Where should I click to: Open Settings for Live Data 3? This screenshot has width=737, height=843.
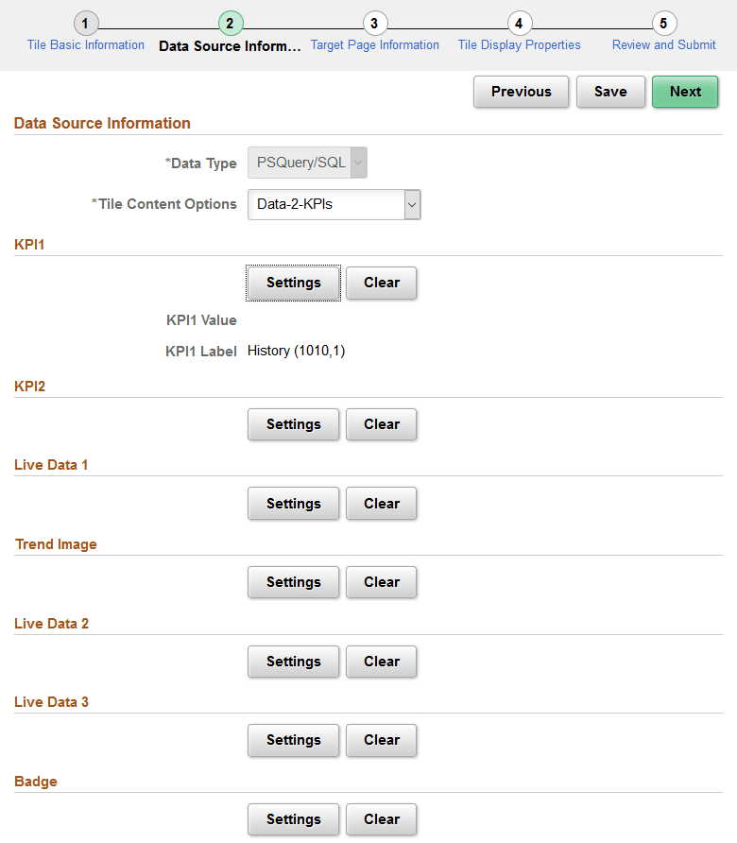[x=293, y=740]
